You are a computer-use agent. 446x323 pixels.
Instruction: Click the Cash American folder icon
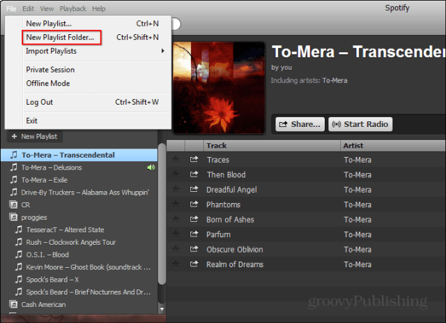[x=13, y=304]
